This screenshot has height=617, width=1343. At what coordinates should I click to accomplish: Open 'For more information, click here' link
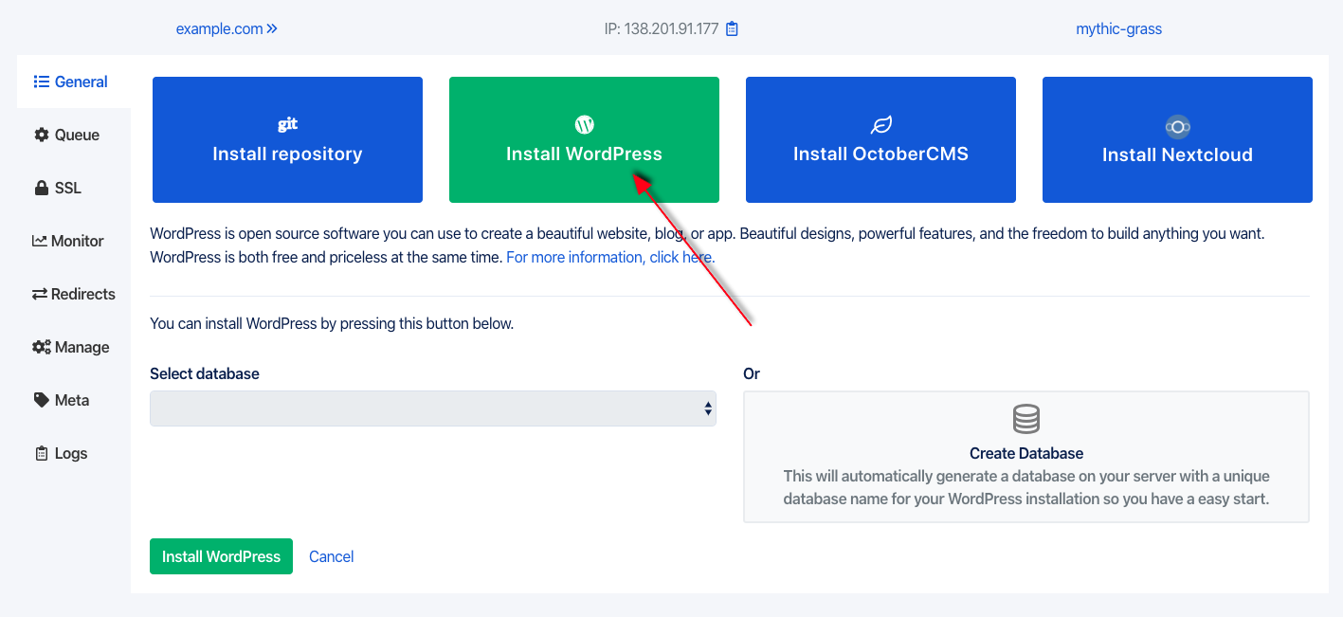pos(610,257)
